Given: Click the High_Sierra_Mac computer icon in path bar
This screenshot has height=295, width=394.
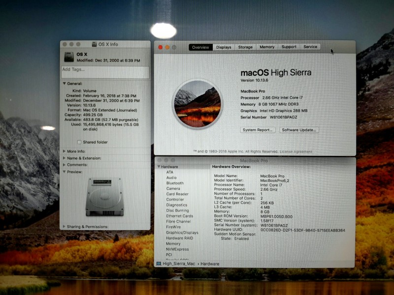Looking at the screenshot, I should [159, 264].
